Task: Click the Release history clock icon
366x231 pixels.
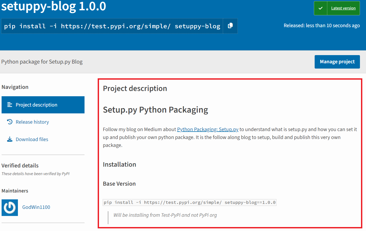Action: tap(10, 122)
